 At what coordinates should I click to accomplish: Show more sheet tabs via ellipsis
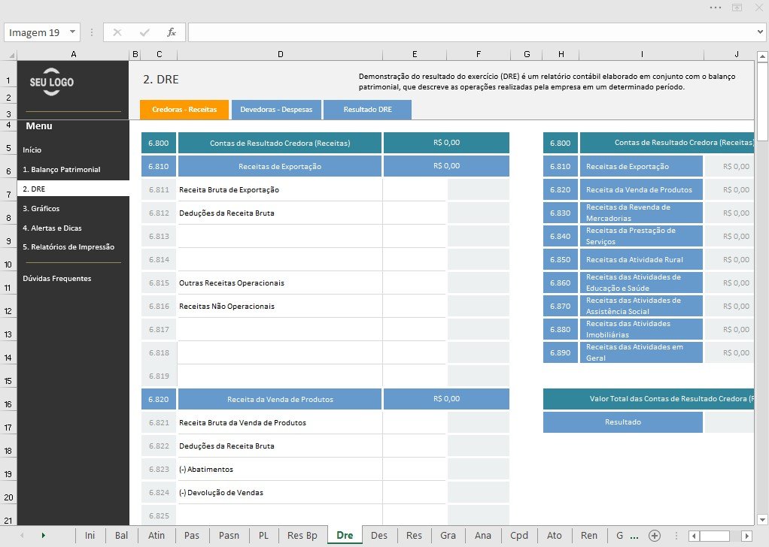pyautogui.click(x=634, y=536)
